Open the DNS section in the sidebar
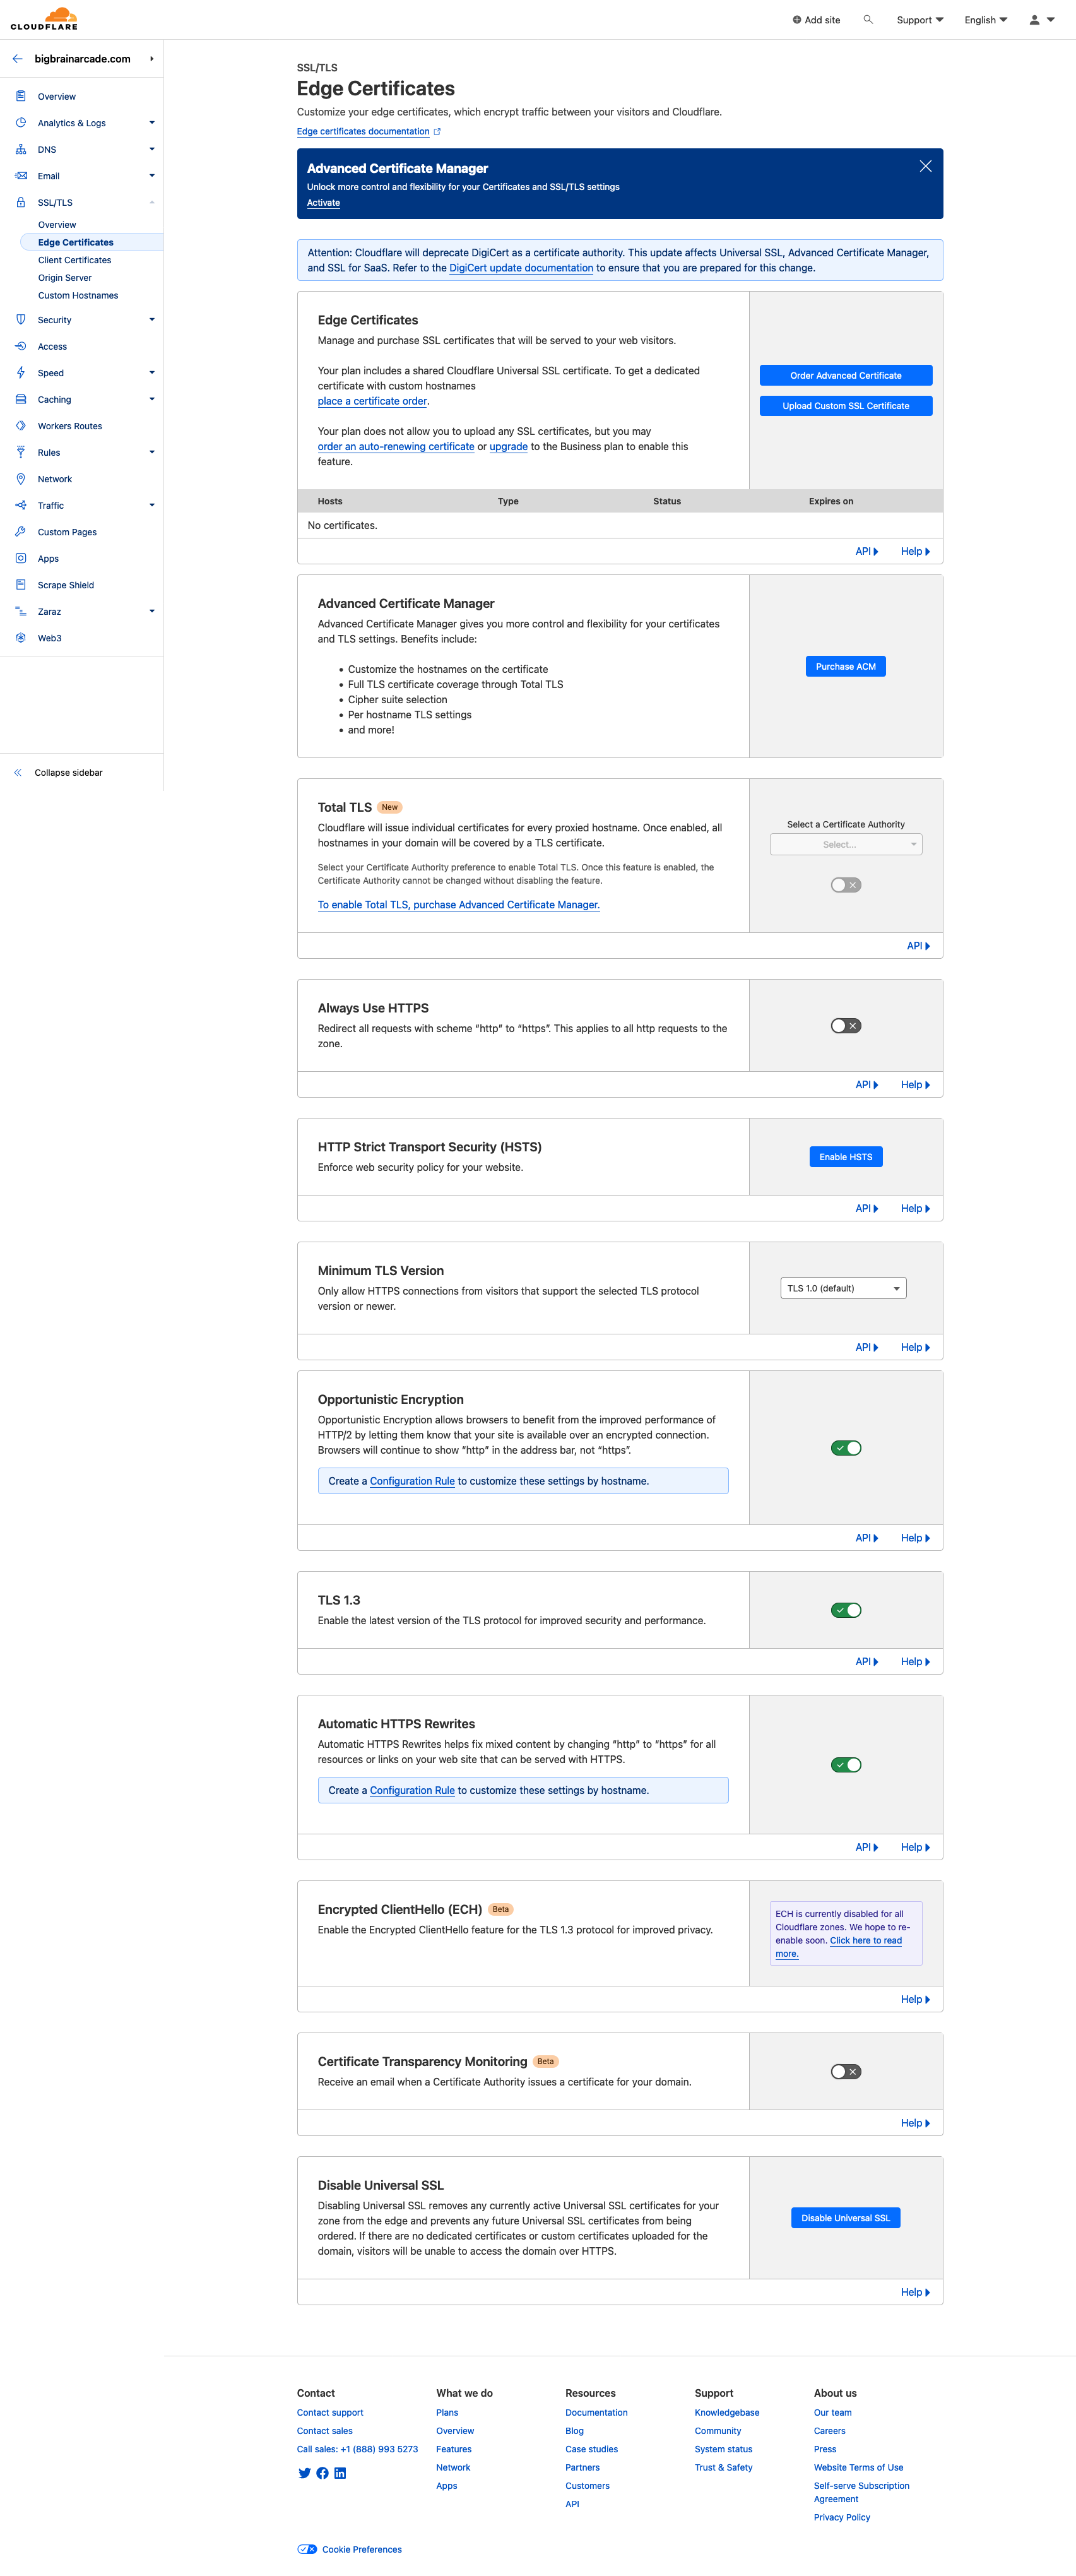Screen dimensions: 1076x2576 [x=46, y=149]
